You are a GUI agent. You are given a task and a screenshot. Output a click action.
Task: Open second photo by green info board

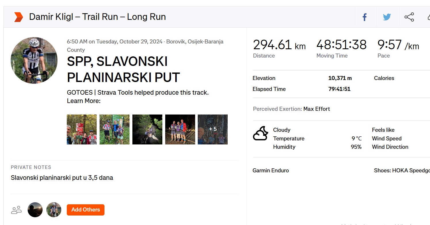[115, 129]
